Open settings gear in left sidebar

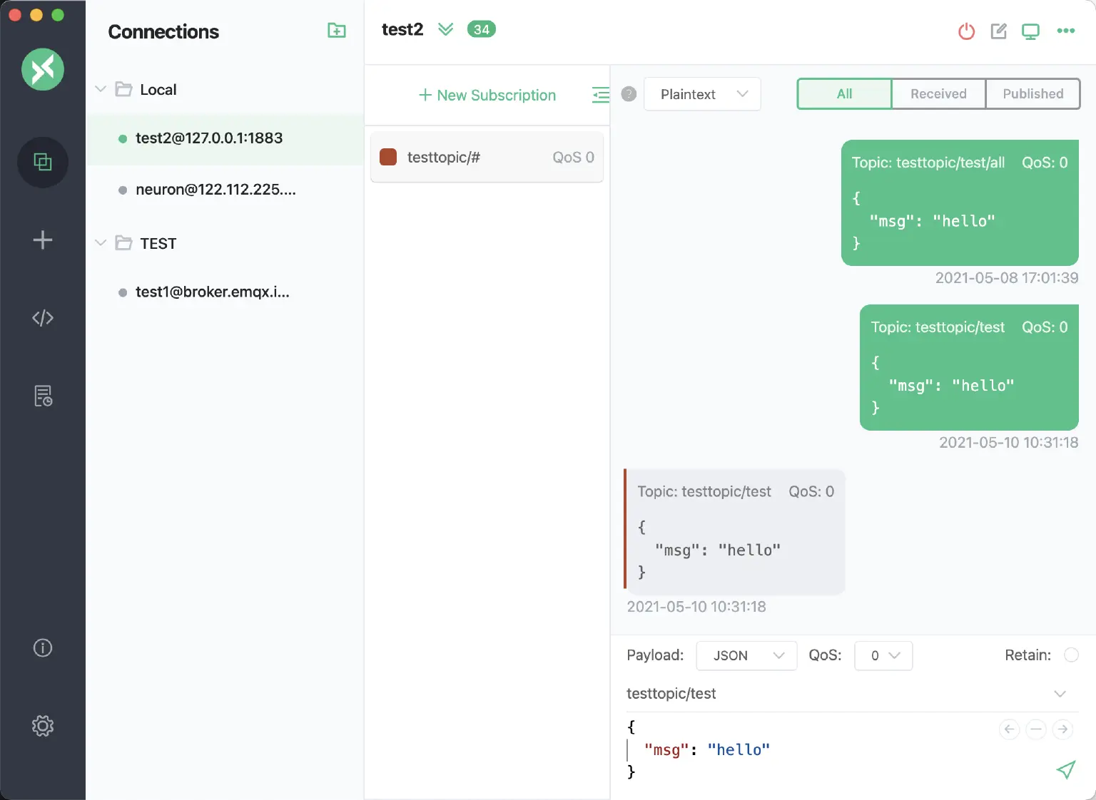click(43, 726)
